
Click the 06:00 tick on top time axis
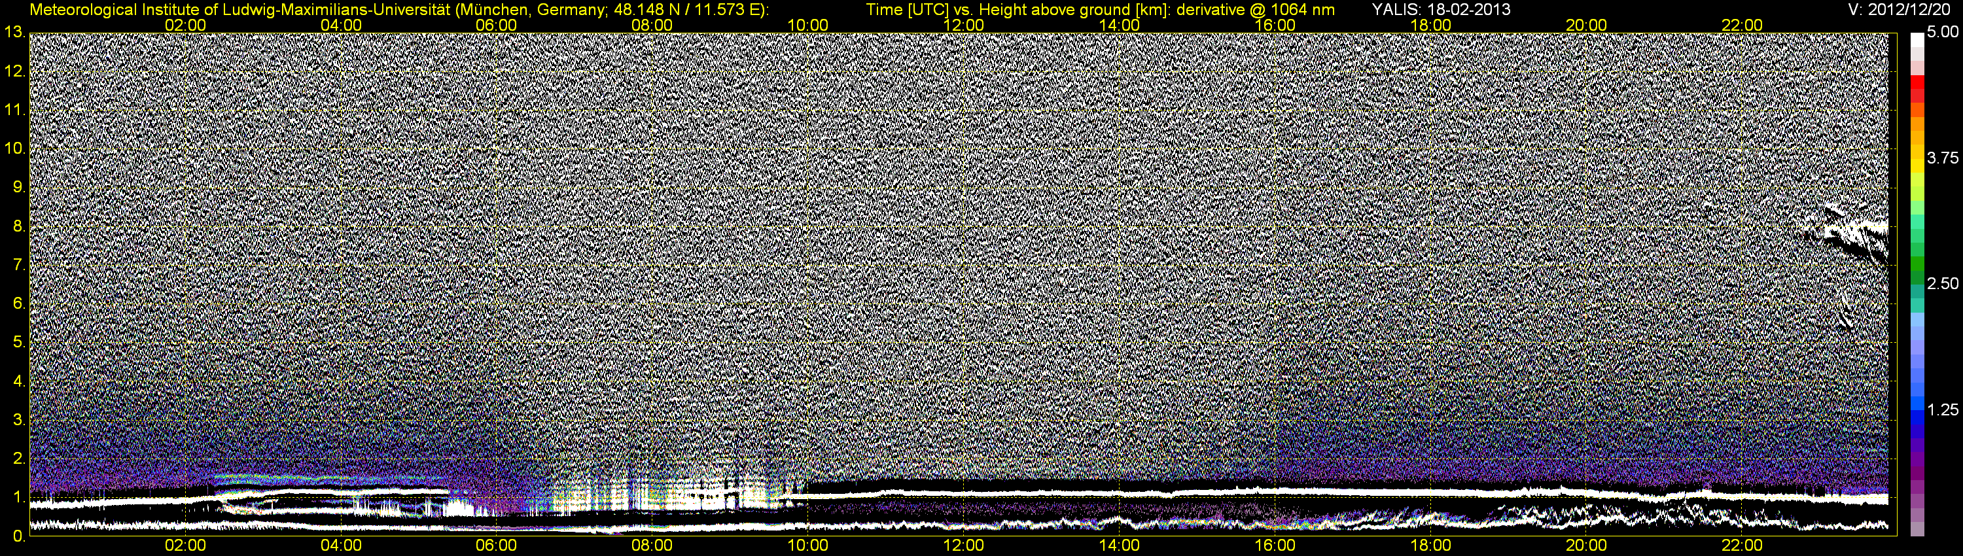click(497, 25)
